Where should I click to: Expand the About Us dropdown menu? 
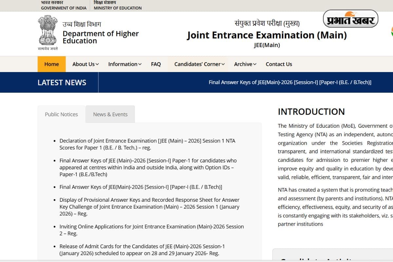85,64
